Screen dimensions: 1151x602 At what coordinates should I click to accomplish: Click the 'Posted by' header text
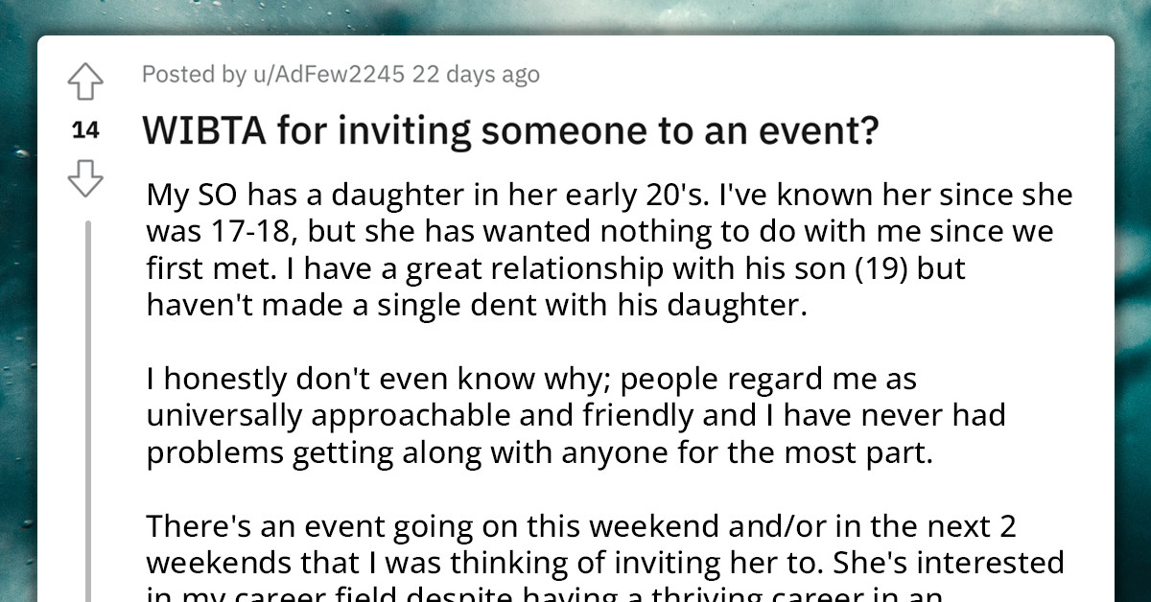(198, 74)
